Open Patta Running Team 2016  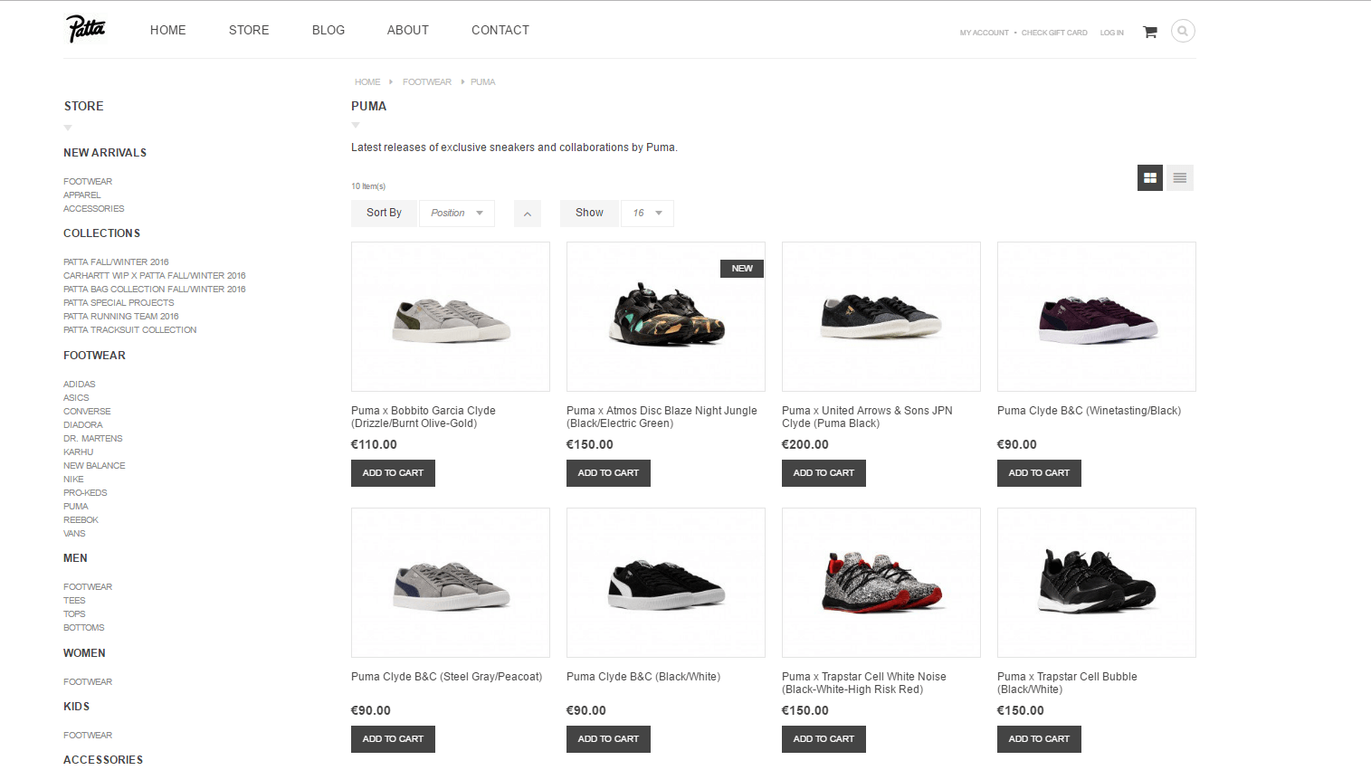coord(121,317)
